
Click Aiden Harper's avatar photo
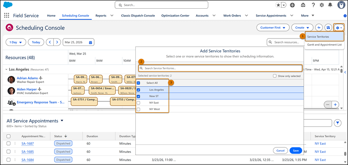(x=11, y=91)
